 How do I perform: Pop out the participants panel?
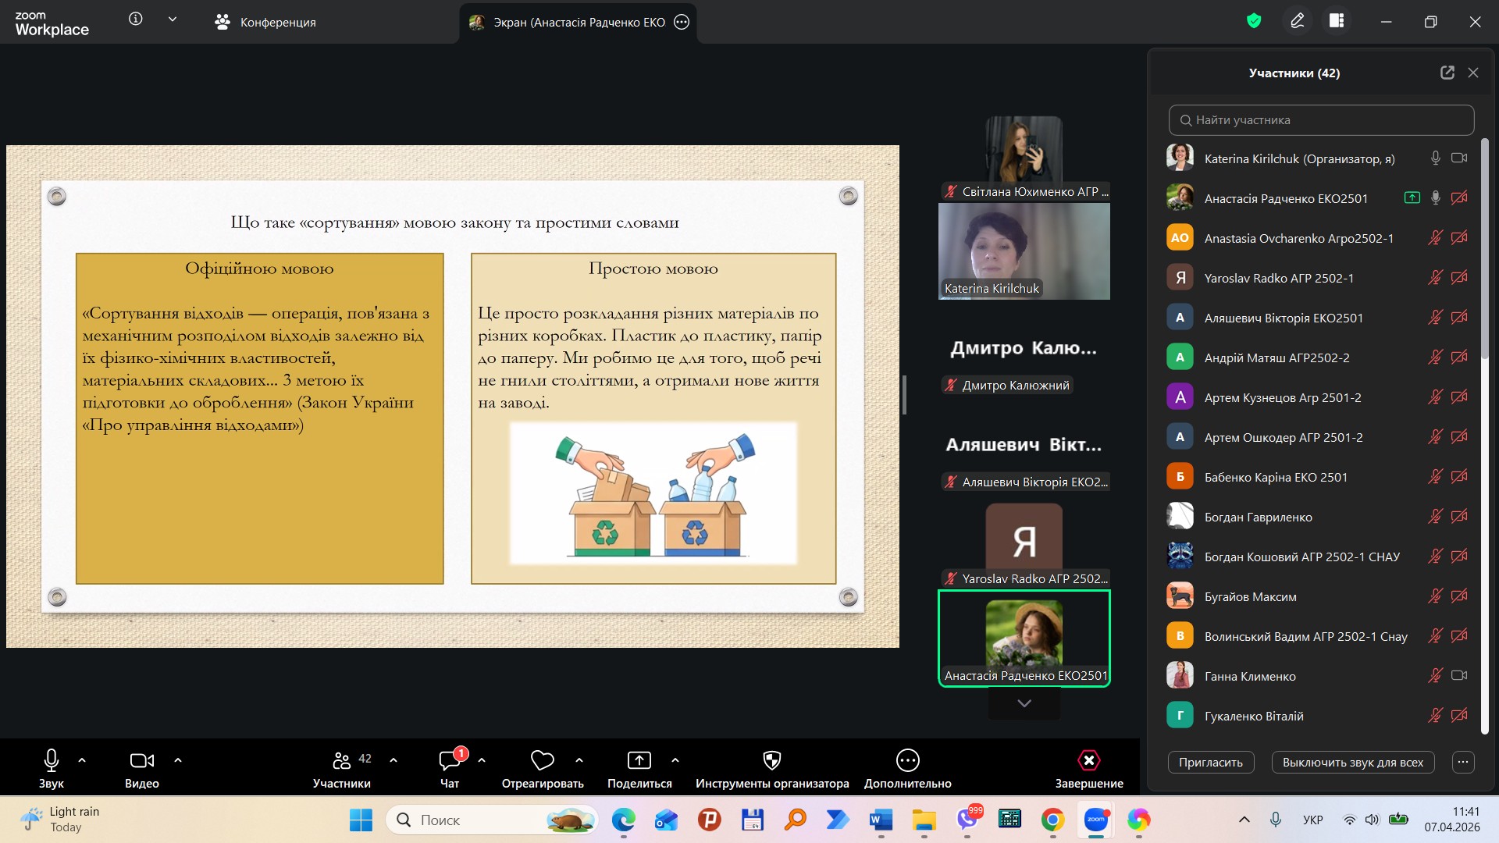point(1447,73)
